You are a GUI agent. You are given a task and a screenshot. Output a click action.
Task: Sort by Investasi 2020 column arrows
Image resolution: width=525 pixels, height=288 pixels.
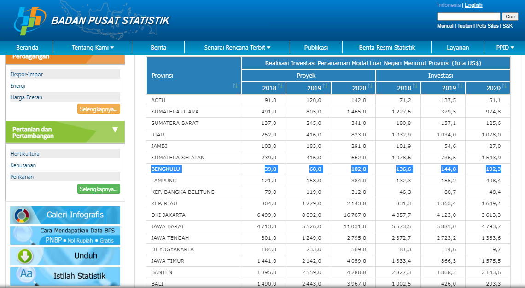click(504, 86)
